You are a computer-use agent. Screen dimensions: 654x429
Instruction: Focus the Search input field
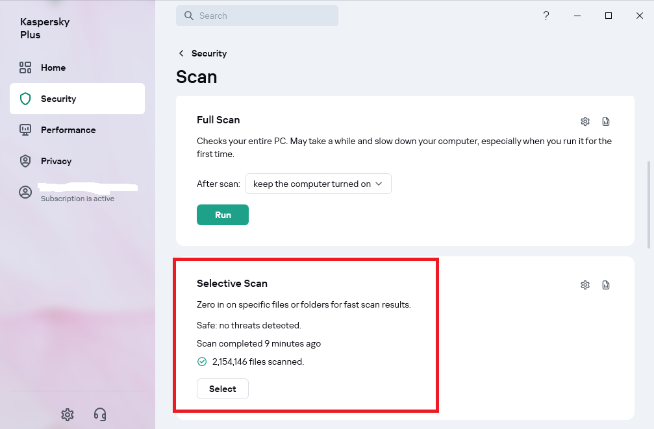257,16
